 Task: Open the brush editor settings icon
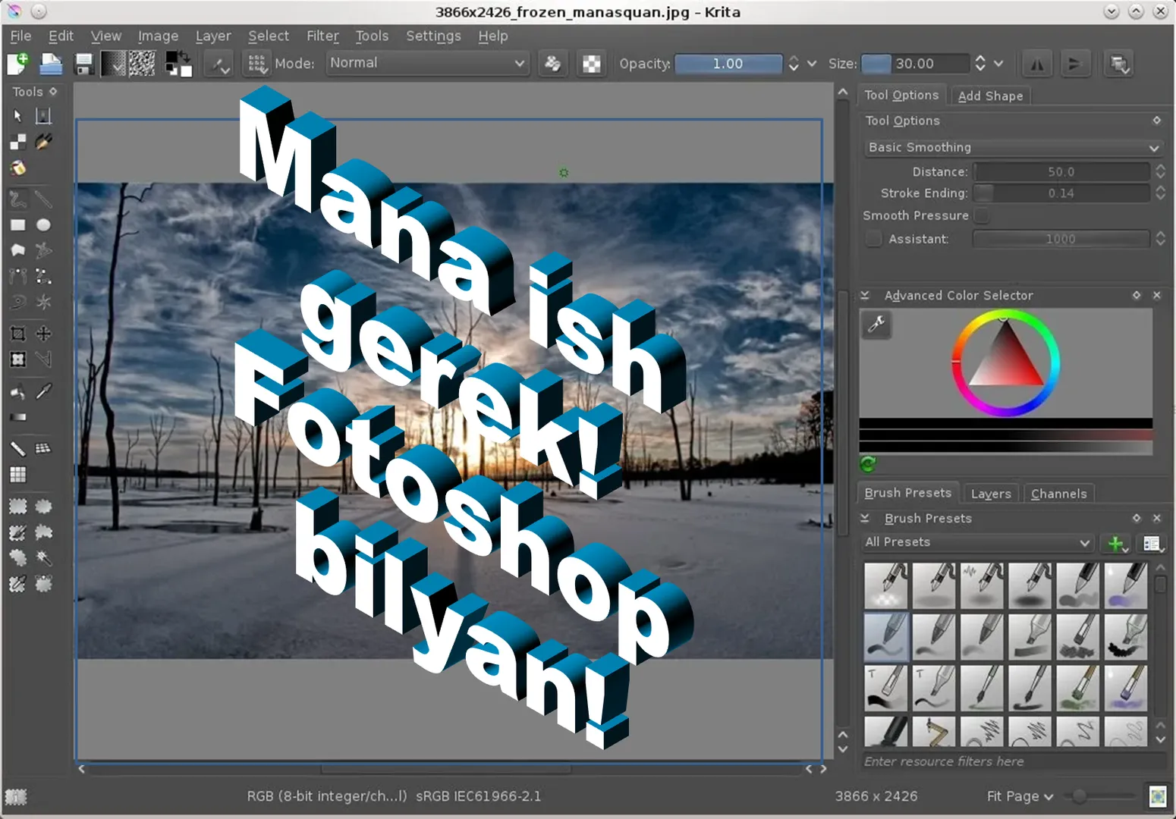point(219,64)
